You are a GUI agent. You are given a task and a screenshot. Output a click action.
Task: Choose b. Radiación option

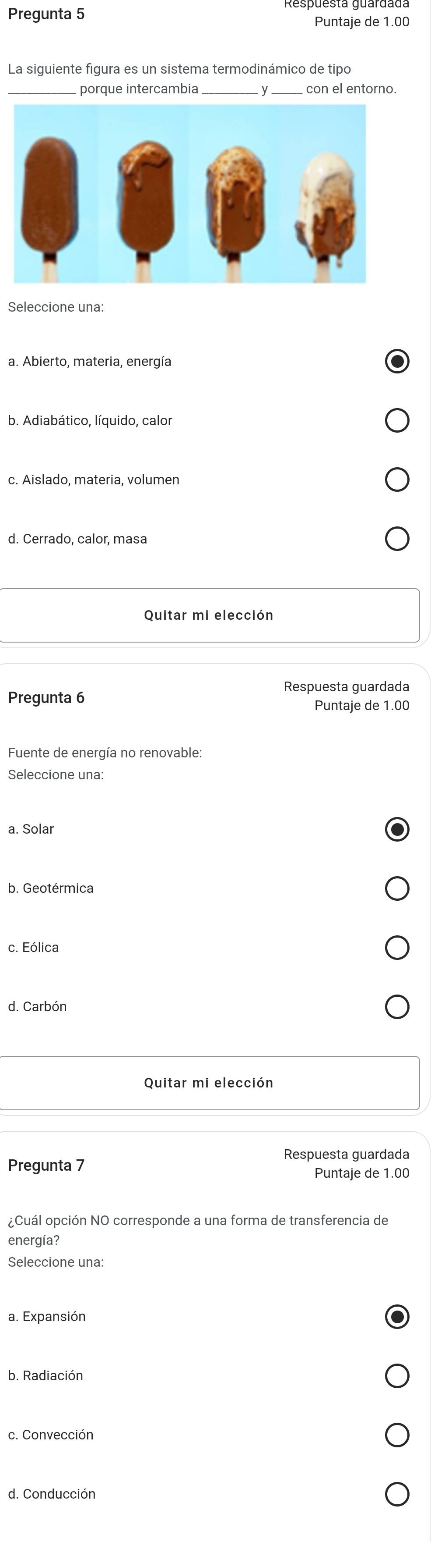coord(396,1376)
